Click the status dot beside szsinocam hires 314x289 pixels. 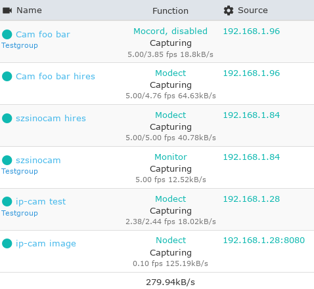tap(7, 118)
